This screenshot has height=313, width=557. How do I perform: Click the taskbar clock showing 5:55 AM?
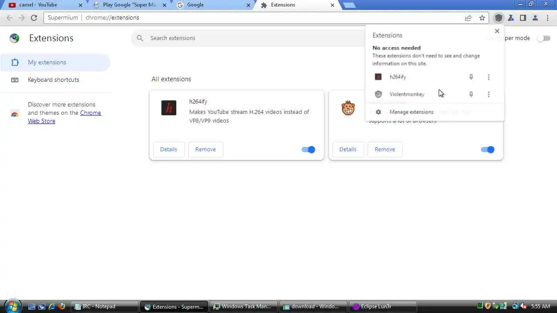(540, 306)
